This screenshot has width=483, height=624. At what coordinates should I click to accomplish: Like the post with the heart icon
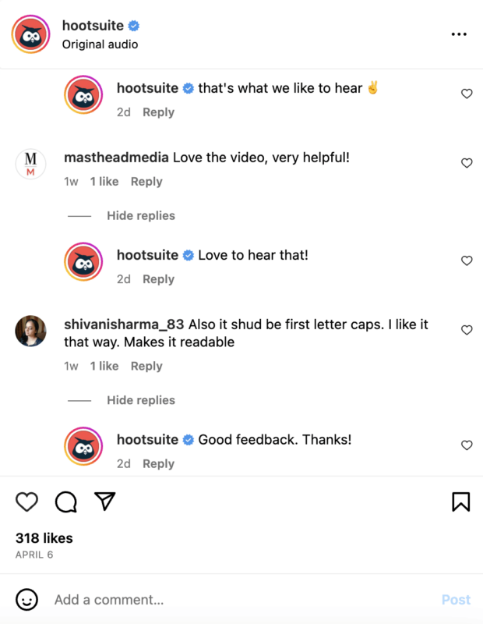coord(27,502)
